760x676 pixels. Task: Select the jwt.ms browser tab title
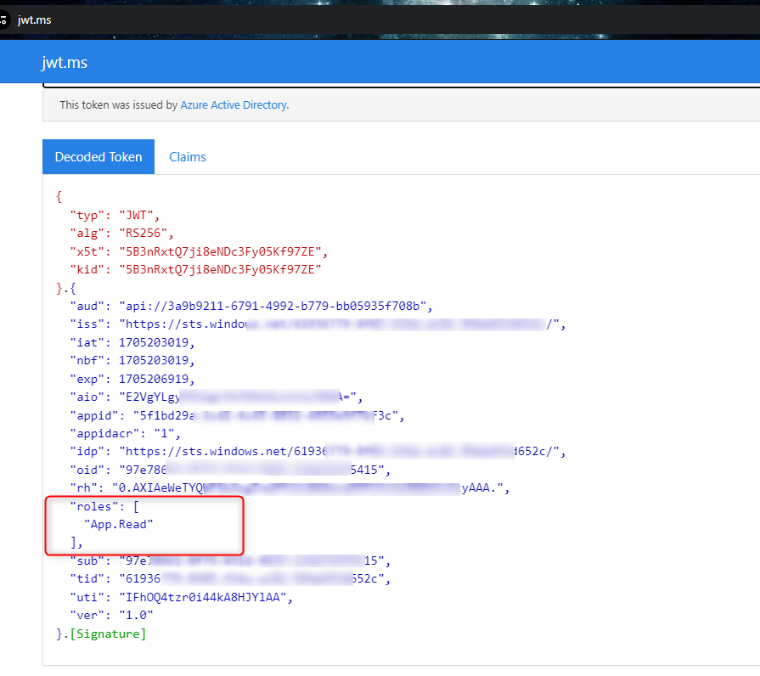click(x=34, y=20)
